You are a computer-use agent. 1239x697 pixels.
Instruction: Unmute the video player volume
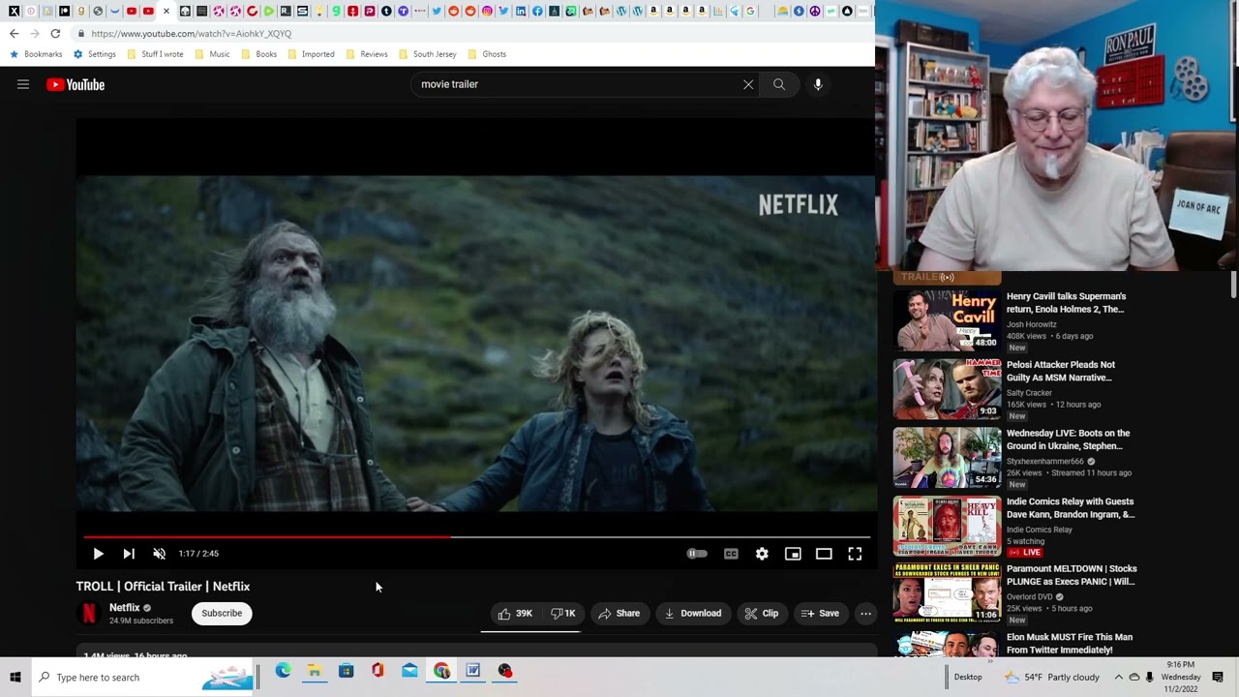click(x=160, y=554)
